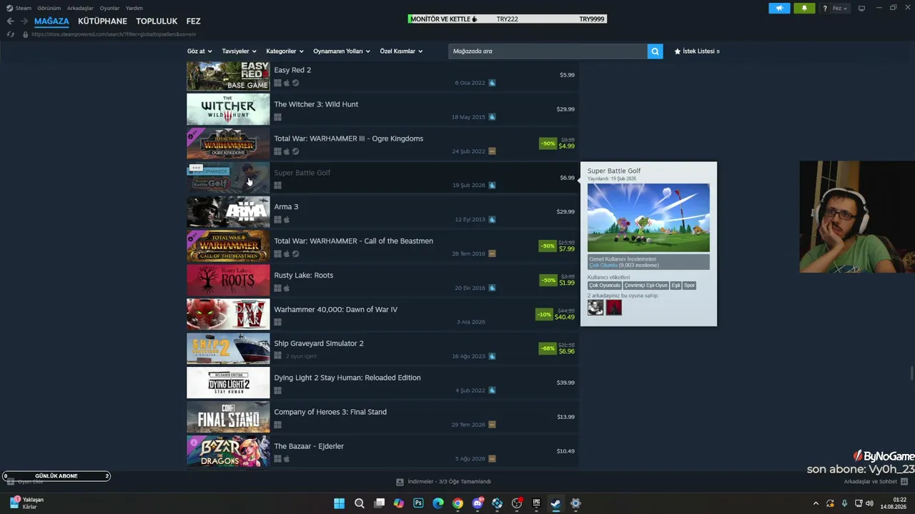The height and width of the screenshot is (514, 915).
Task: Click Company of Heroes 3: Final Stand thumbnail
Action: pos(228,418)
